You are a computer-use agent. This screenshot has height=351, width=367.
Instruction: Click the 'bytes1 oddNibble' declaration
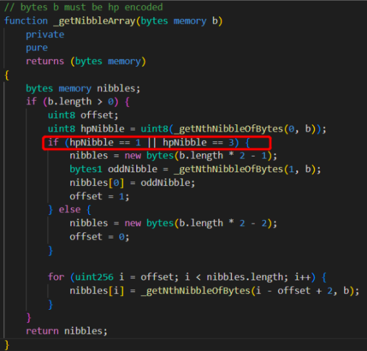pyautogui.click(x=113, y=170)
